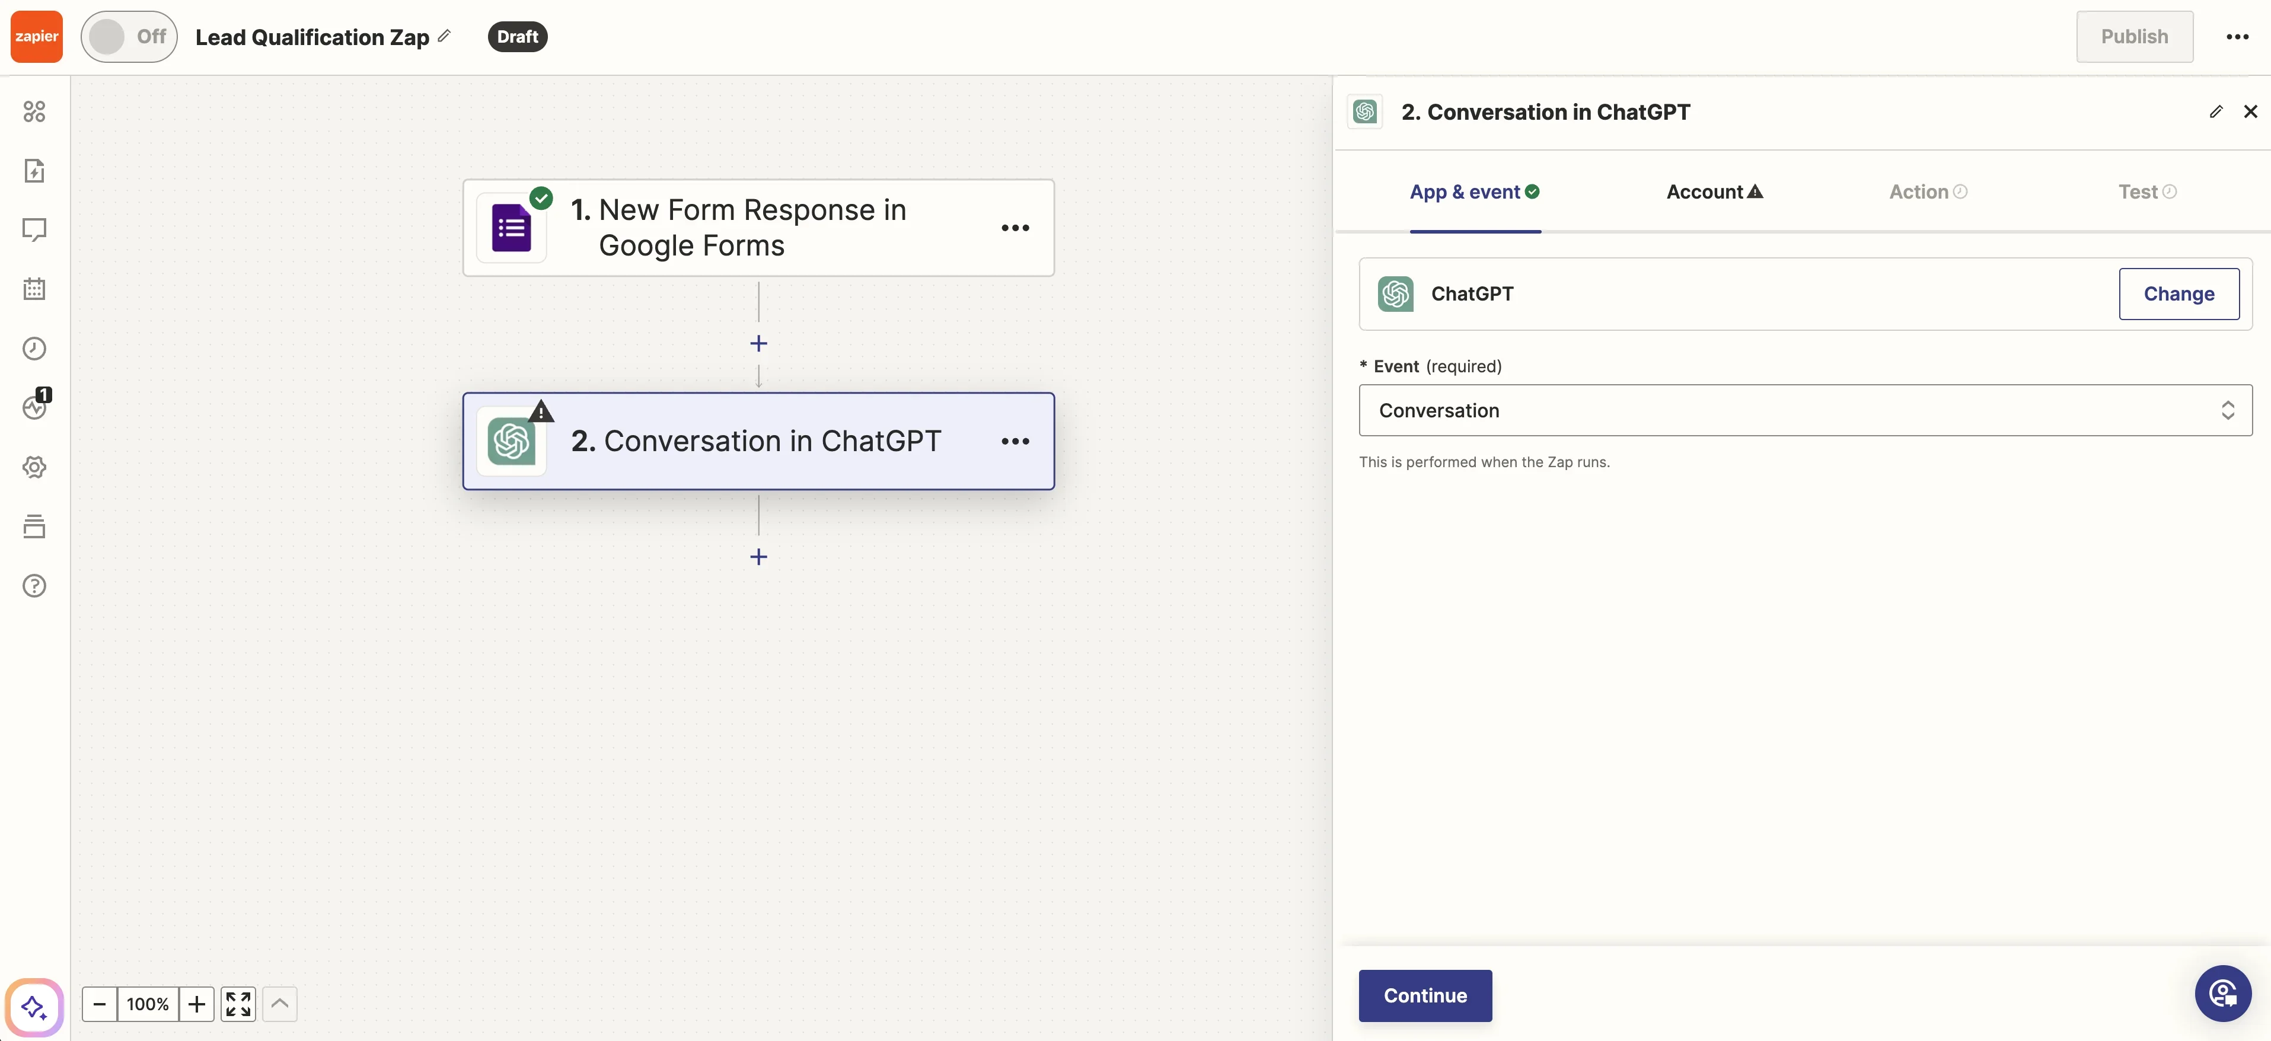
Task: Click the Zapier home logo
Action: coord(36,36)
